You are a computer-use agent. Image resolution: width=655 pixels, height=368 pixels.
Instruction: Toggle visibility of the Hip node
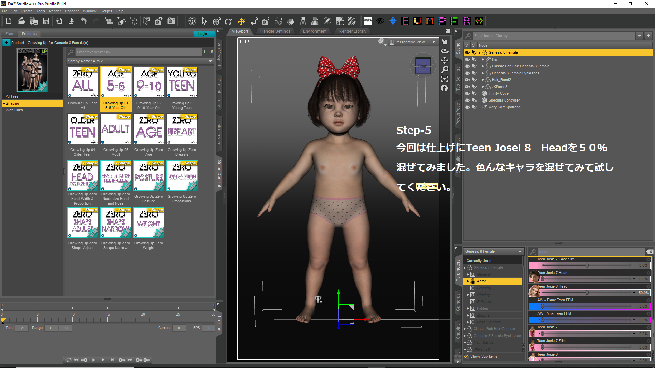[x=467, y=59]
